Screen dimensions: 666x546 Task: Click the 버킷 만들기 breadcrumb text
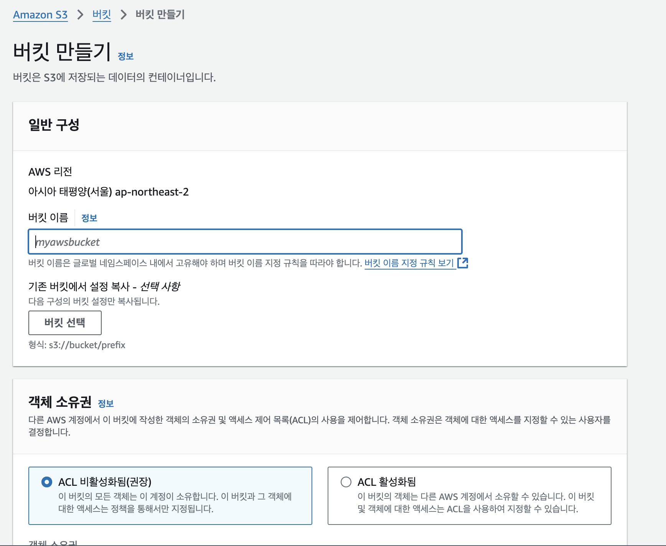[160, 15]
